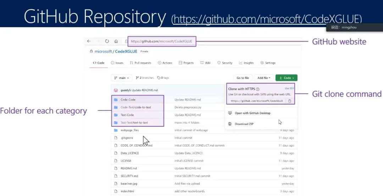Viewport: 383px width, 196px height.
Task: Open the Add files via upload commit
Action: coord(187,184)
